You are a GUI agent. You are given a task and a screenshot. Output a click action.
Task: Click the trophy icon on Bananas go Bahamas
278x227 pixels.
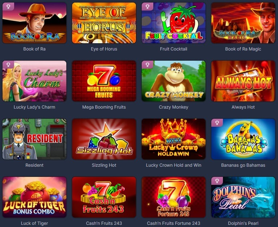[x=217, y=123]
